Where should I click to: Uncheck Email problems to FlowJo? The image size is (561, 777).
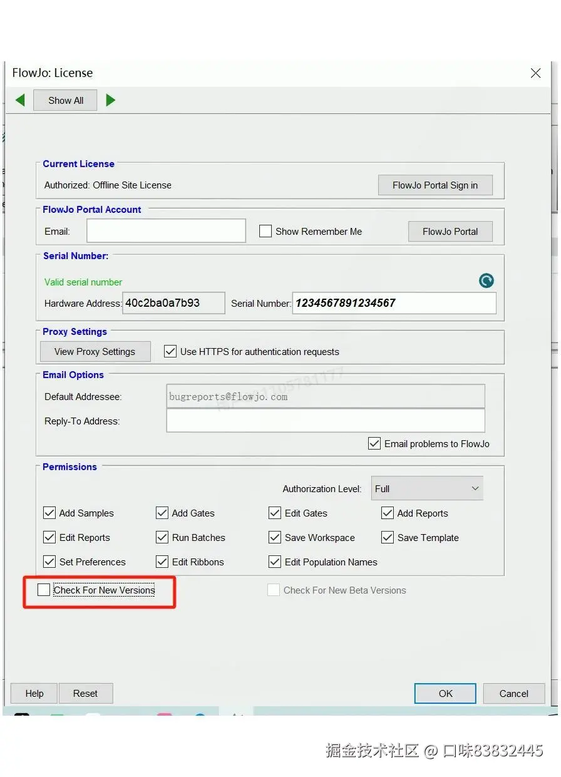click(x=374, y=444)
